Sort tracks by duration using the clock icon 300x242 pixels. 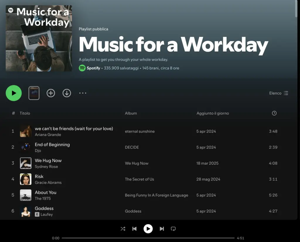(x=274, y=113)
